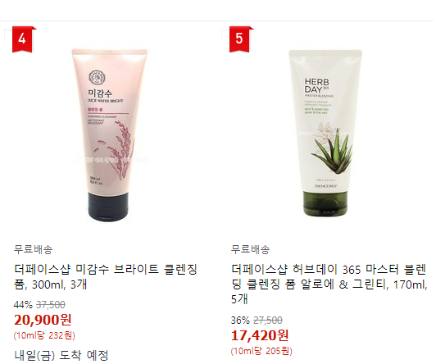Viewport: 436px width, 364px height.
Task: Open the pink Rice Water Bright cleanser image
Action: [x=109, y=135]
